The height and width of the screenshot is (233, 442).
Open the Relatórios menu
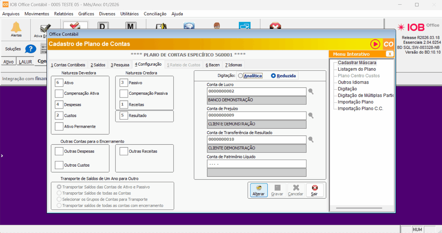(63, 14)
